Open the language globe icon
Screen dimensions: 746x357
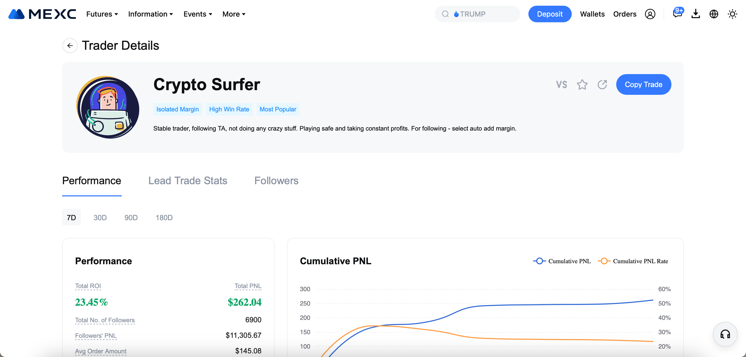pos(714,14)
